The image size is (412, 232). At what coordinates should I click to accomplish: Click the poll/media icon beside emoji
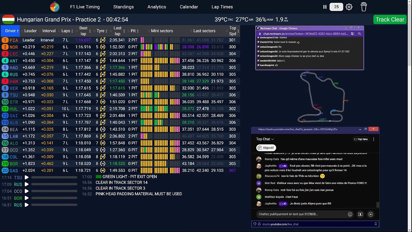[x=360, y=214]
